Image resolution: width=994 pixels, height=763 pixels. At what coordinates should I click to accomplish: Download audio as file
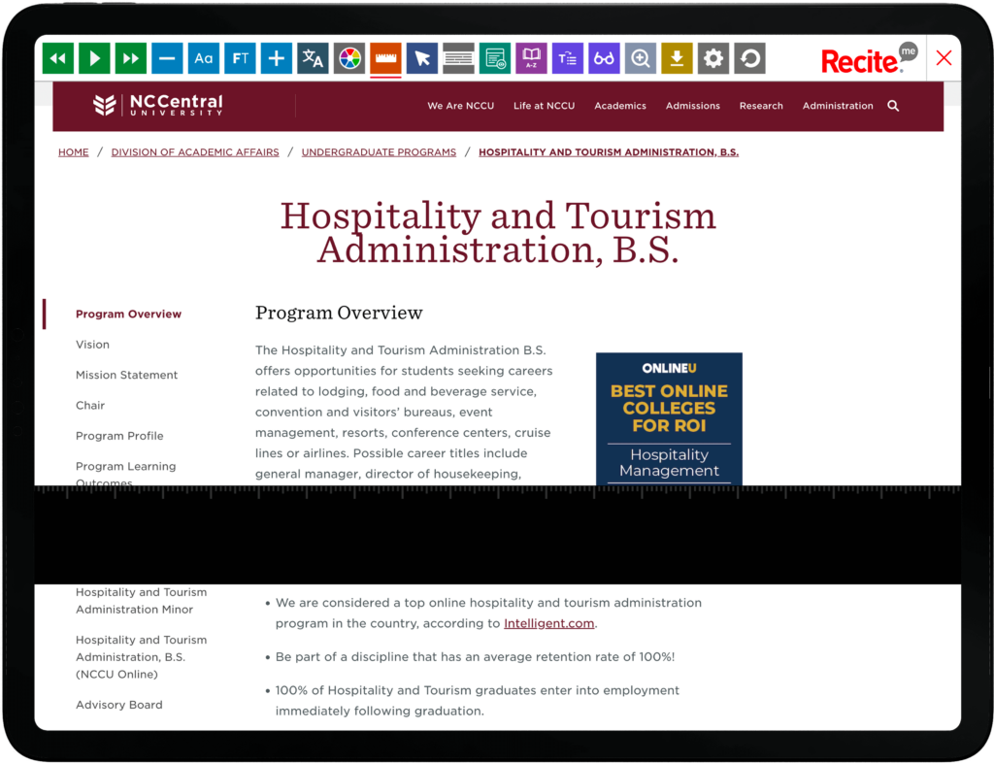click(x=677, y=58)
